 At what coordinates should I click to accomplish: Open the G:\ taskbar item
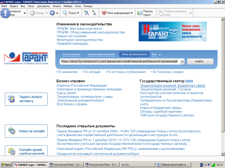pyautogui.click(x=138, y=165)
